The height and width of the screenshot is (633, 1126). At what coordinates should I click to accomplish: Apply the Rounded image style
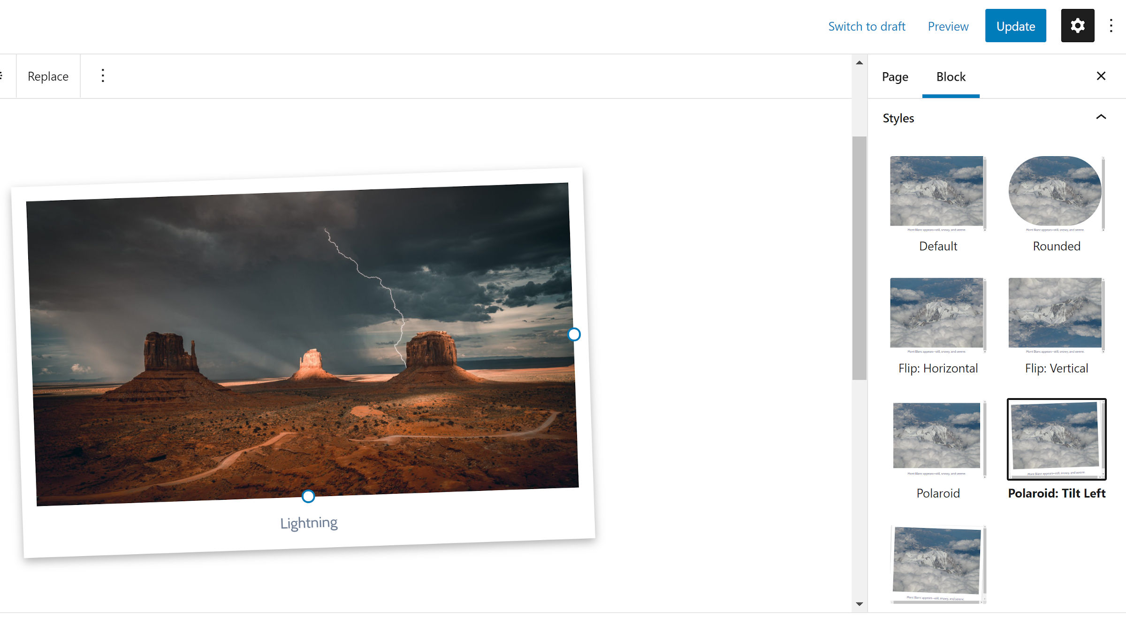(x=1056, y=204)
